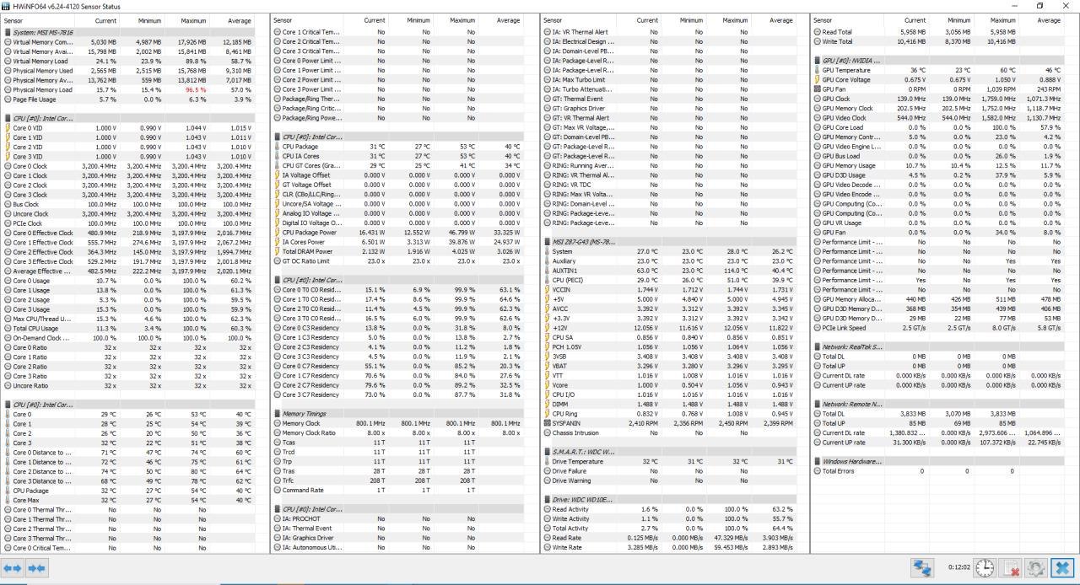
Task: Select the CPU Package Power row
Action: click(x=397, y=233)
